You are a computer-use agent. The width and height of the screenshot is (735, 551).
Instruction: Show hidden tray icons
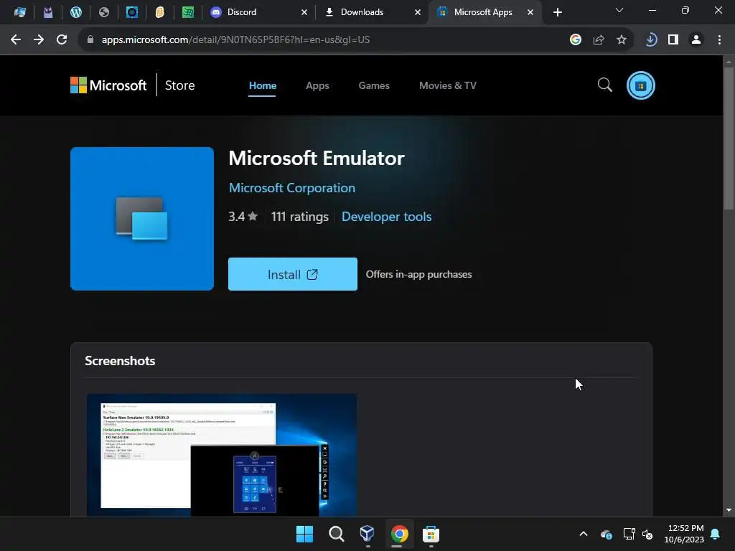coord(584,534)
